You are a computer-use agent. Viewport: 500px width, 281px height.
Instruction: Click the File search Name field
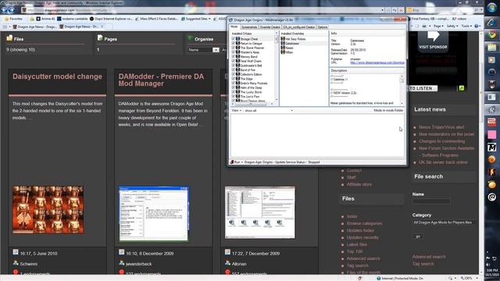click(431, 201)
